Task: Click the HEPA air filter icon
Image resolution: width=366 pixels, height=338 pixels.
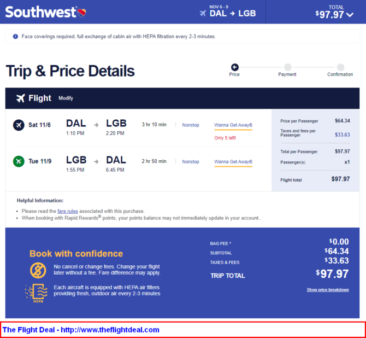Action: tap(37, 293)
